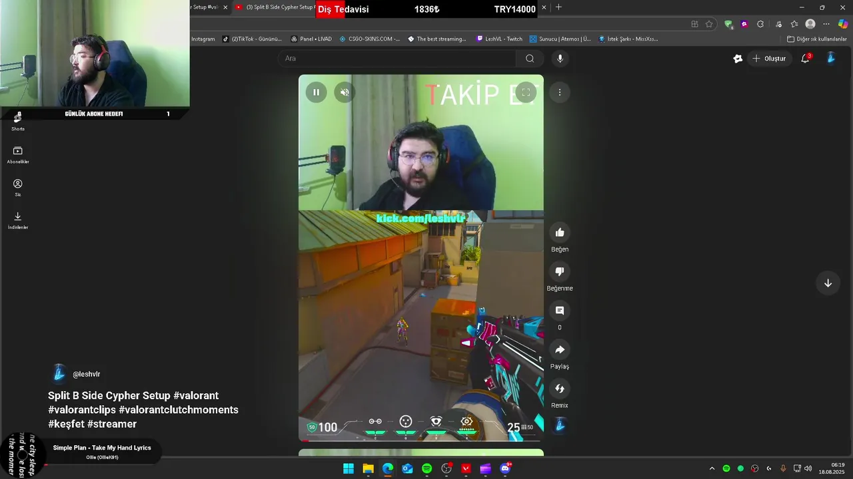The height and width of the screenshot is (479, 853).
Task: Toggle system volume icon in tray
Action: (x=808, y=468)
